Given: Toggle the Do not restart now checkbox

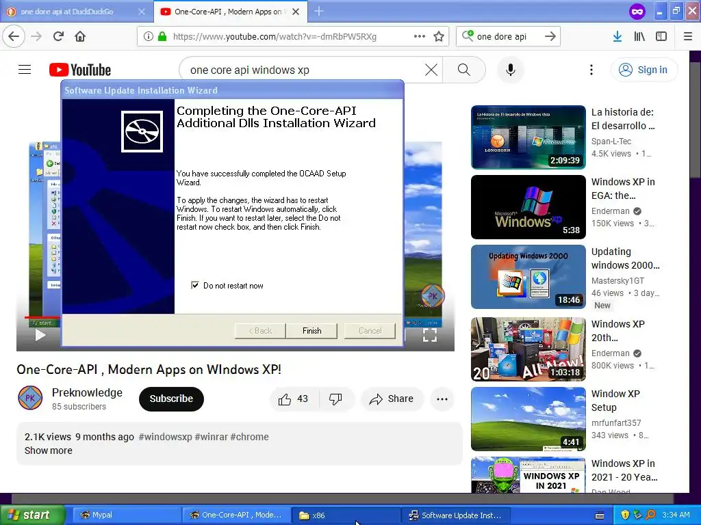Looking at the screenshot, I should (x=195, y=285).
